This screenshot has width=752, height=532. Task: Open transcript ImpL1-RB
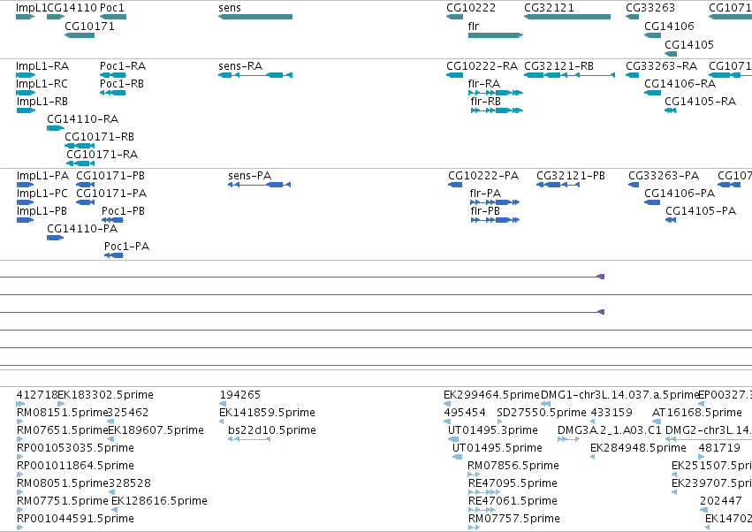(x=42, y=102)
